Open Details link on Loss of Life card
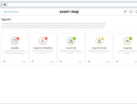This screenshot has height=104, width=137. coord(80,62)
